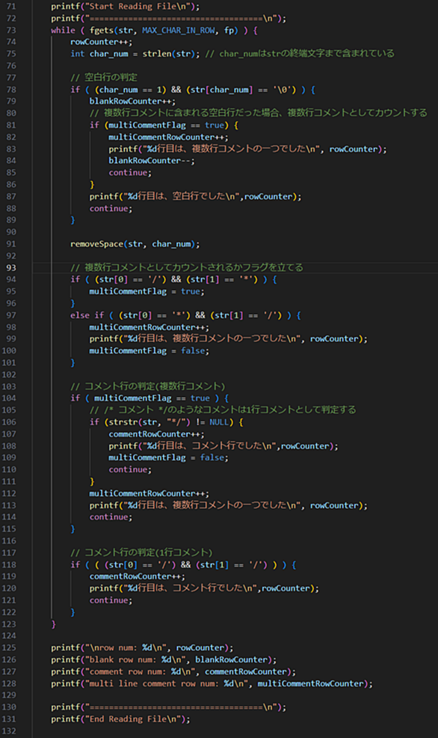Image resolution: width=438 pixels, height=738 pixels.
Task: Click the NULL keyword on line 106
Action: click(219, 421)
